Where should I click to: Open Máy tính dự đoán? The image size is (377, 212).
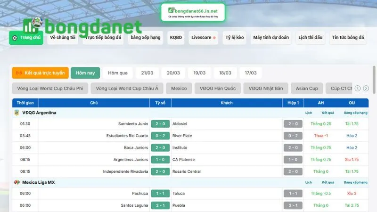pyautogui.click(x=271, y=38)
